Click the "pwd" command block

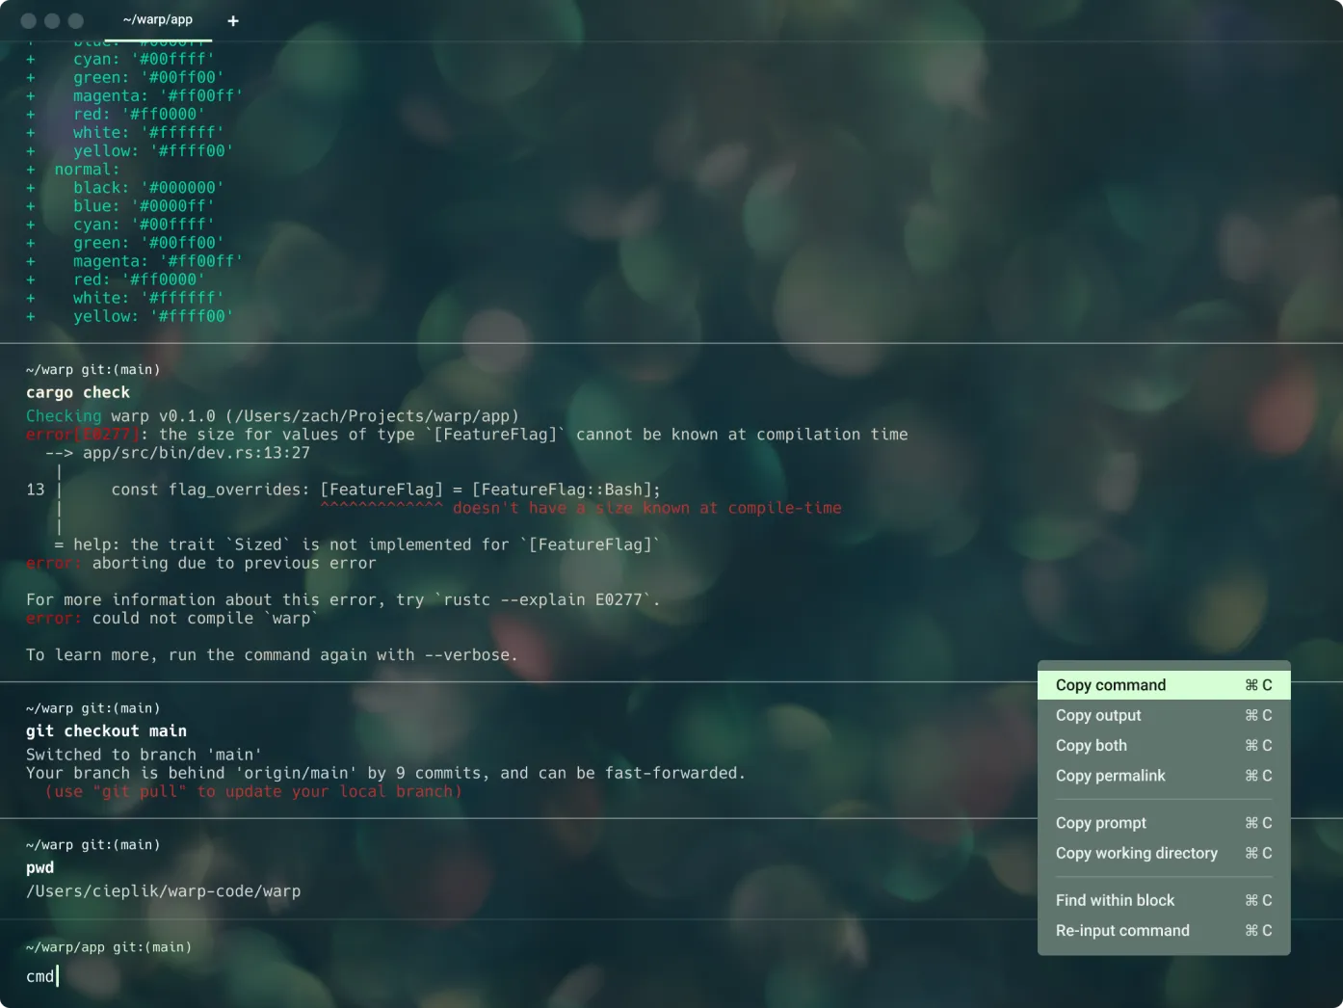tap(39, 867)
